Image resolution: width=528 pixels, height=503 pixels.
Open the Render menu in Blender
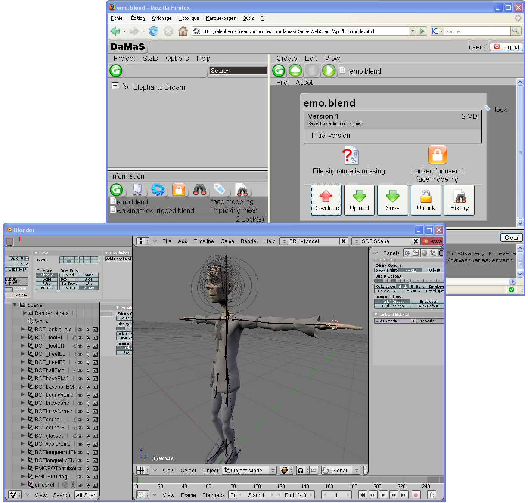[x=249, y=241]
